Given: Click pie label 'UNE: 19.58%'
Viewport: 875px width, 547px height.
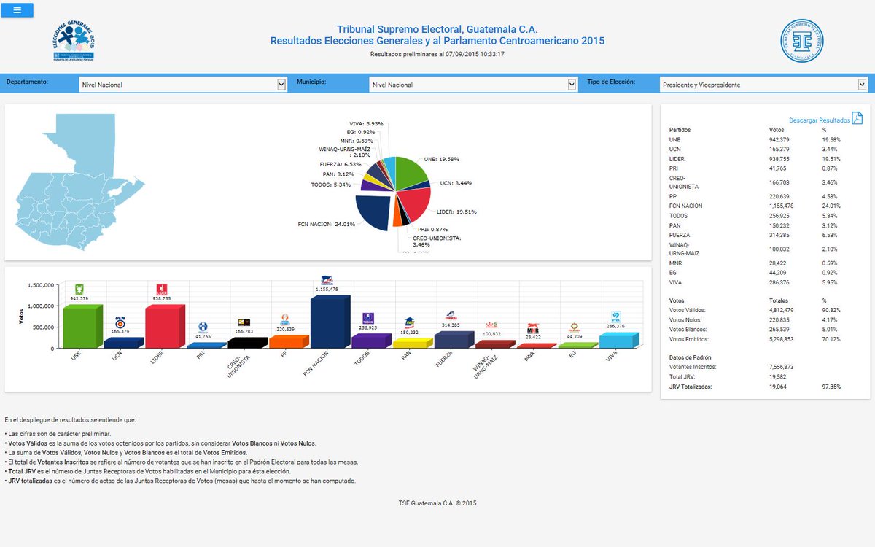Looking at the screenshot, I should point(442,159).
